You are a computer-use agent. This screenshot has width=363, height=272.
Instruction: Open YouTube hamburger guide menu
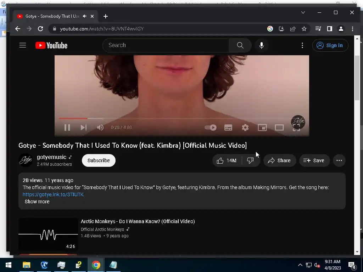pyautogui.click(x=23, y=45)
